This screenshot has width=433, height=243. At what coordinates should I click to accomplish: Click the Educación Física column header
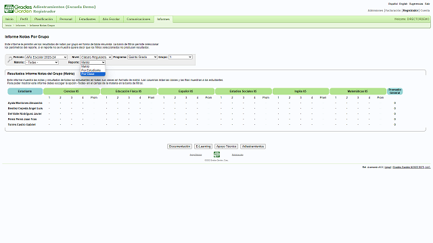(129, 91)
